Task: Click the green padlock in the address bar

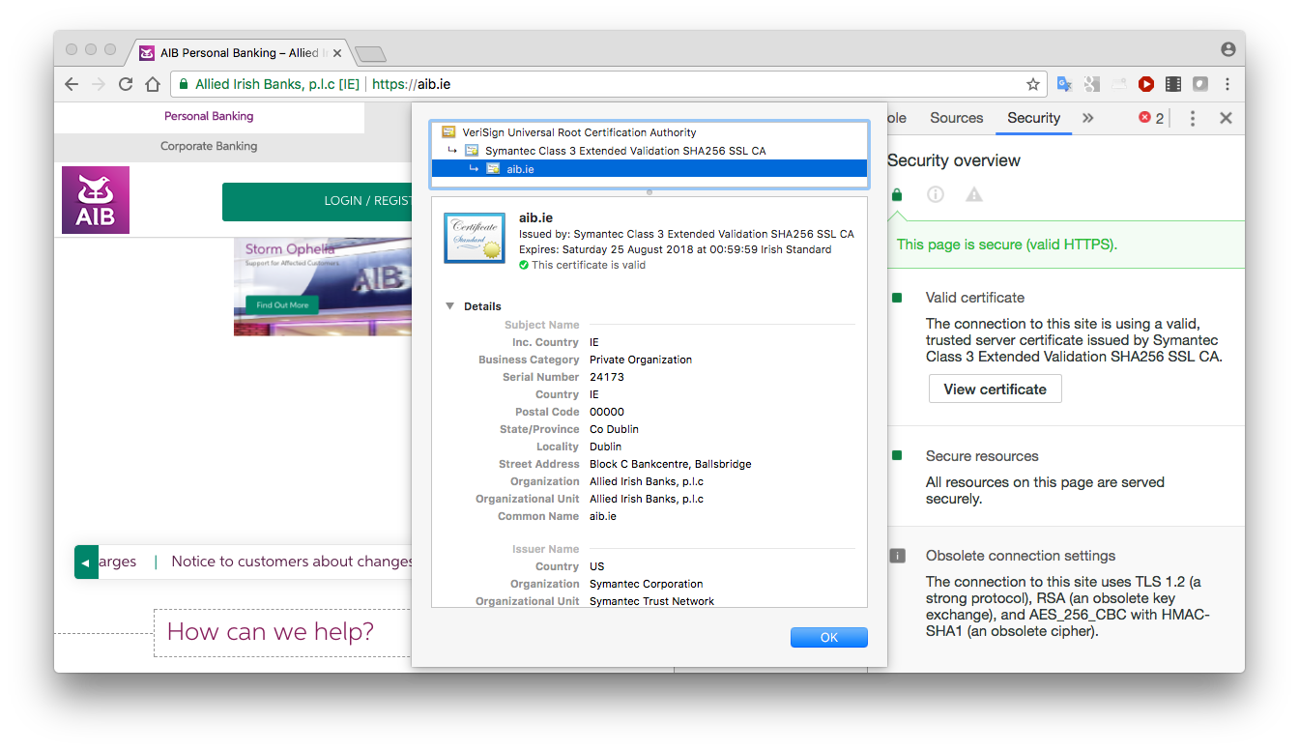Action: coord(184,84)
